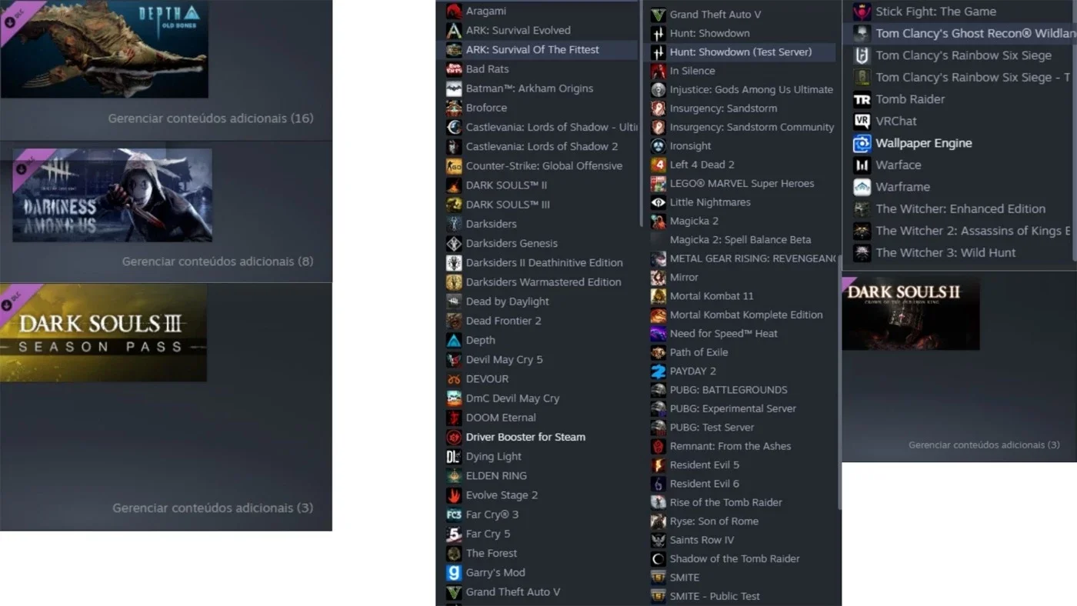
Task: Open Gerenciar conteúdos adicionais (8) link
Action: click(218, 261)
